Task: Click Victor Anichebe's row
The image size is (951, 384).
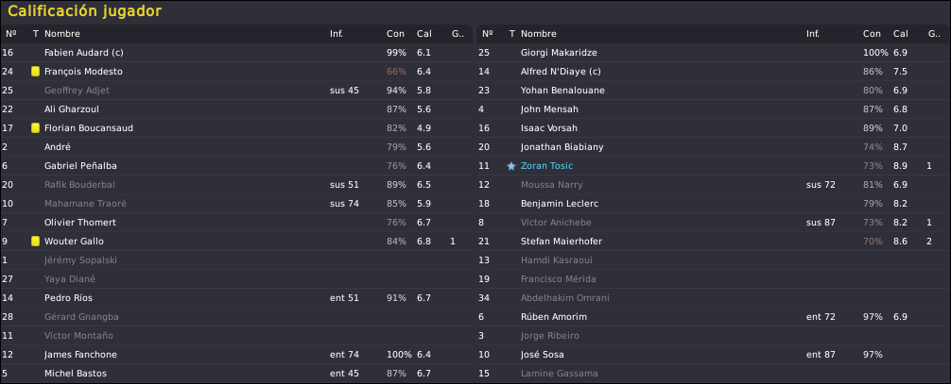Action: [713, 223]
